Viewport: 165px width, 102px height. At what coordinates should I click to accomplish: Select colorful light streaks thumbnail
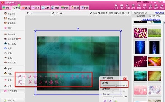[155, 62]
